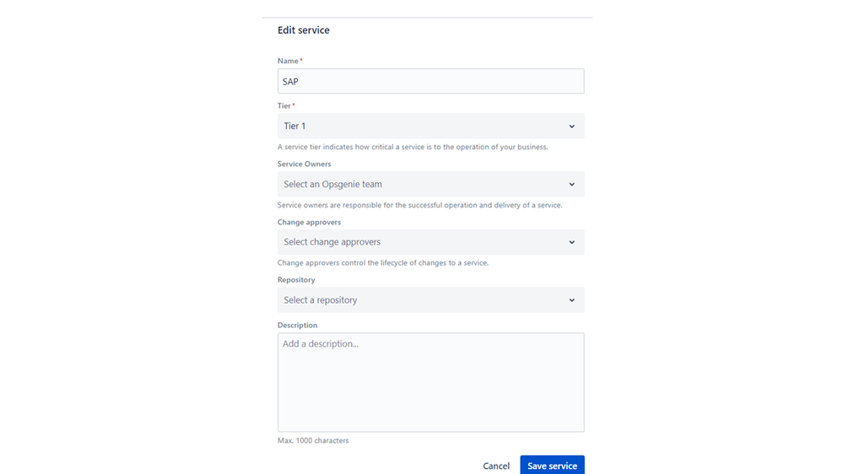The width and height of the screenshot is (843, 474).
Task: Click the 'Max. 1000 characters' hint
Action: pos(313,440)
